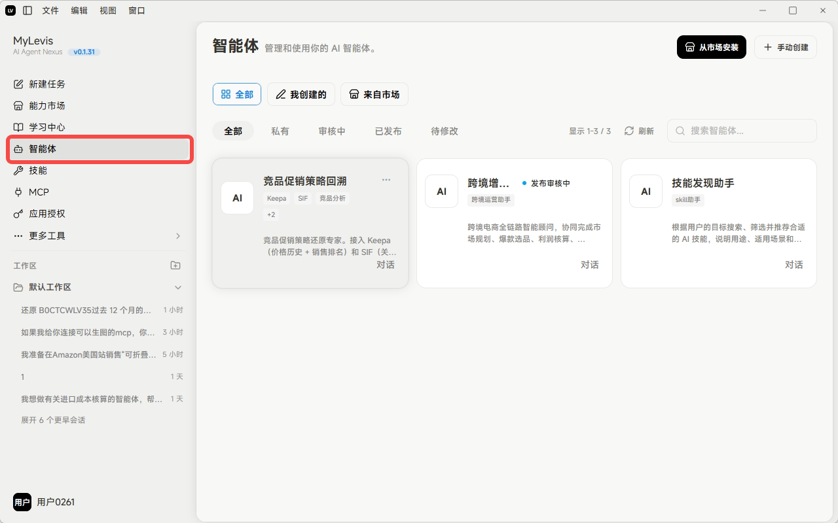Switch to the 待修改 tab
This screenshot has width=838, height=523.
[x=445, y=131]
